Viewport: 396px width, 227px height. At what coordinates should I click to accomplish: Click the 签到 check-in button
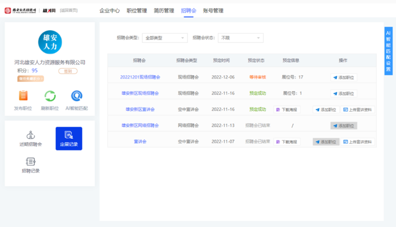click(68, 71)
